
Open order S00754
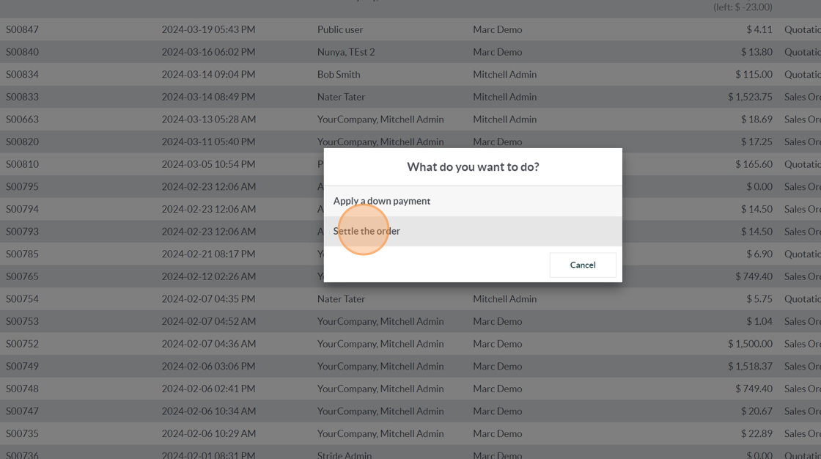point(22,299)
